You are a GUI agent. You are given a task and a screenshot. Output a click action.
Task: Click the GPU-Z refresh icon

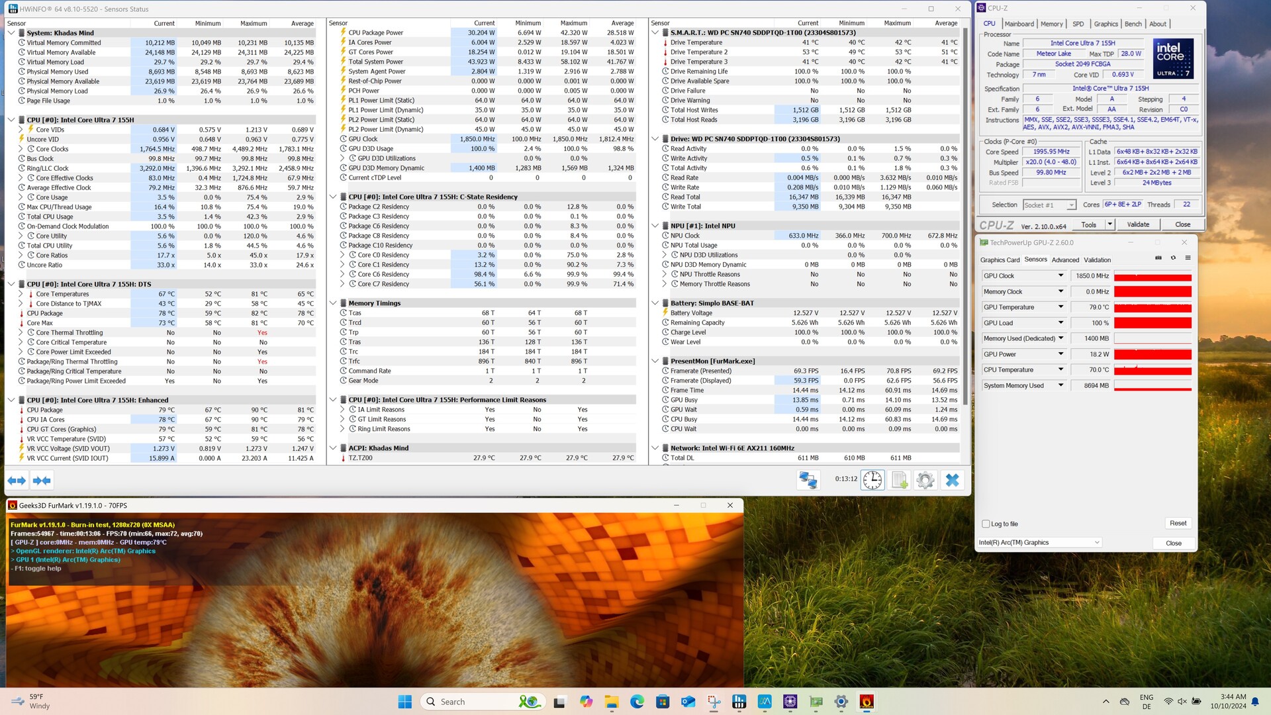click(x=1173, y=258)
